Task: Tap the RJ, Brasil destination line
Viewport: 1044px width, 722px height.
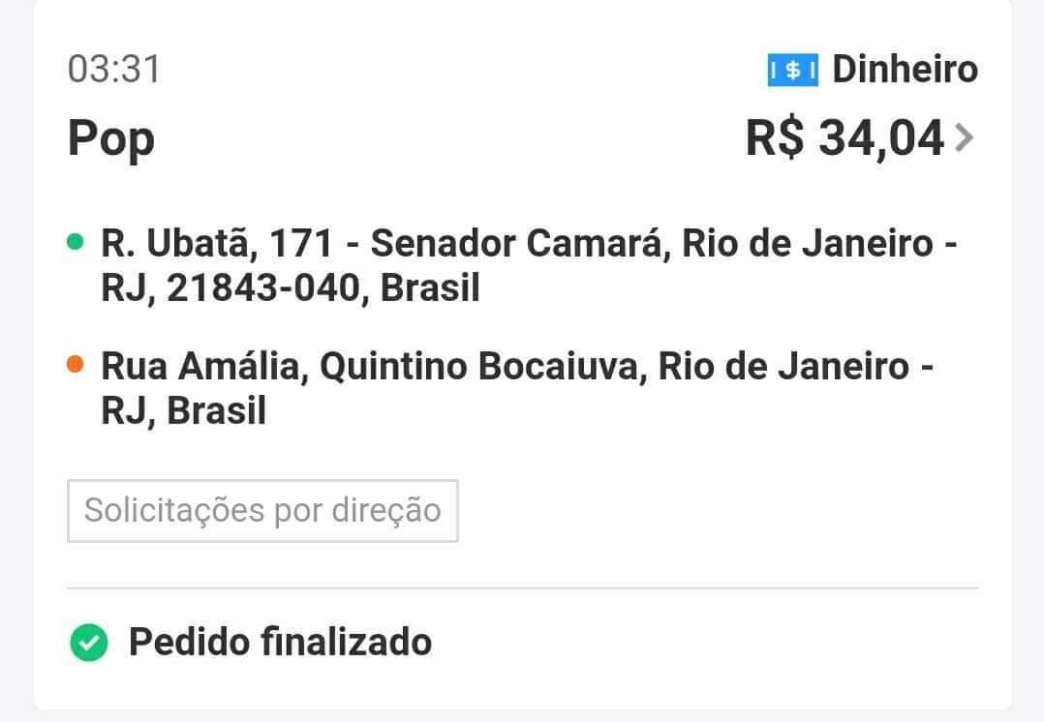Action: click(183, 412)
